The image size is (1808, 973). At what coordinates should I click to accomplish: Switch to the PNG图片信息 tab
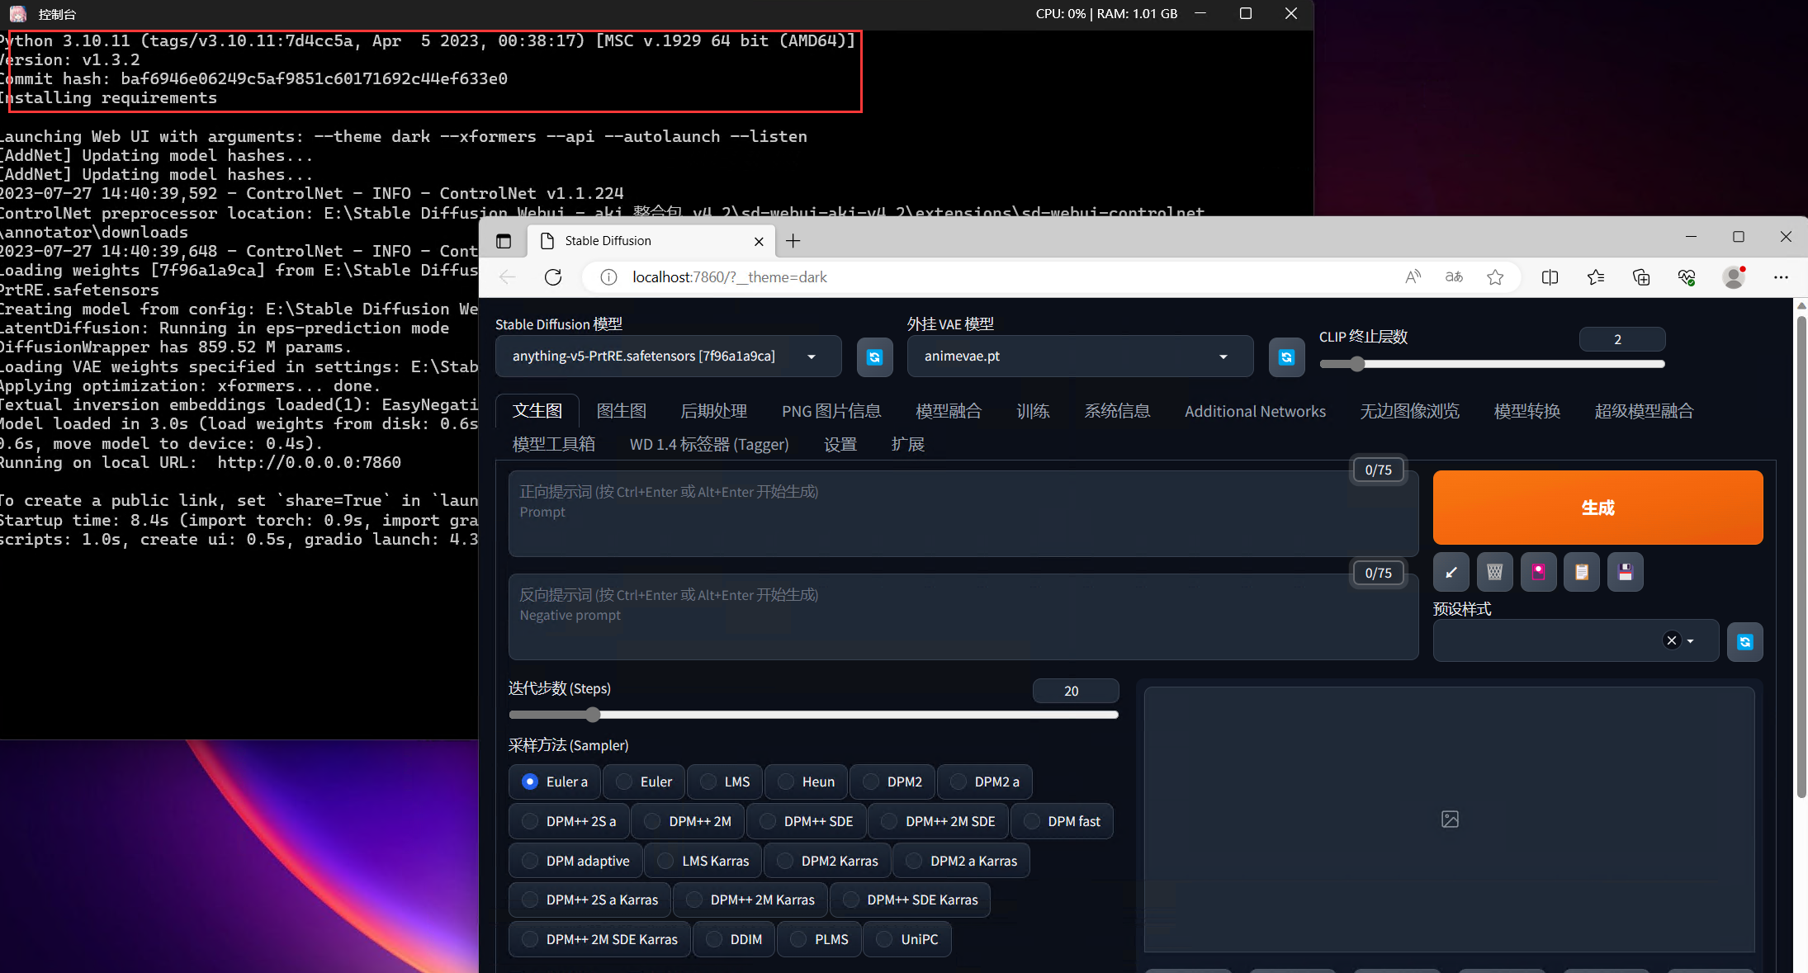[x=831, y=411]
